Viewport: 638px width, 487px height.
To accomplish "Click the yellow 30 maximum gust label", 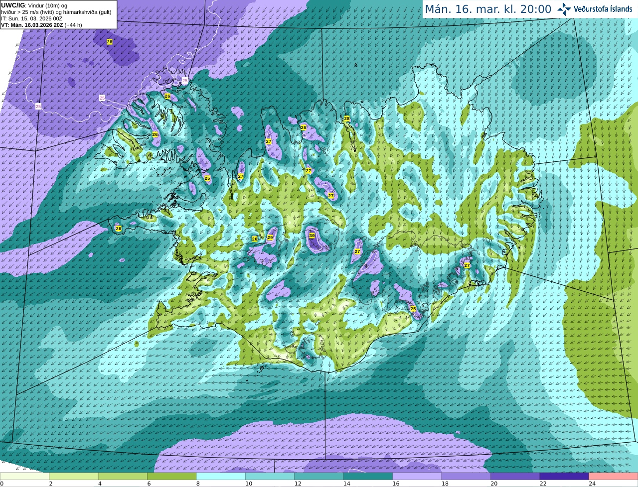I will 312,236.
